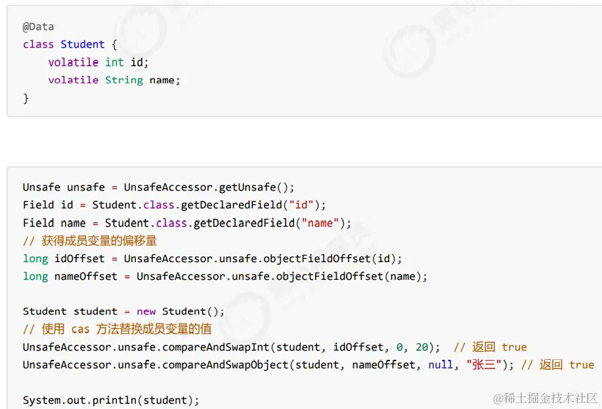Screen dimensions: 602x409
Task: Click the 'class Student {' line
Action: pos(70,45)
